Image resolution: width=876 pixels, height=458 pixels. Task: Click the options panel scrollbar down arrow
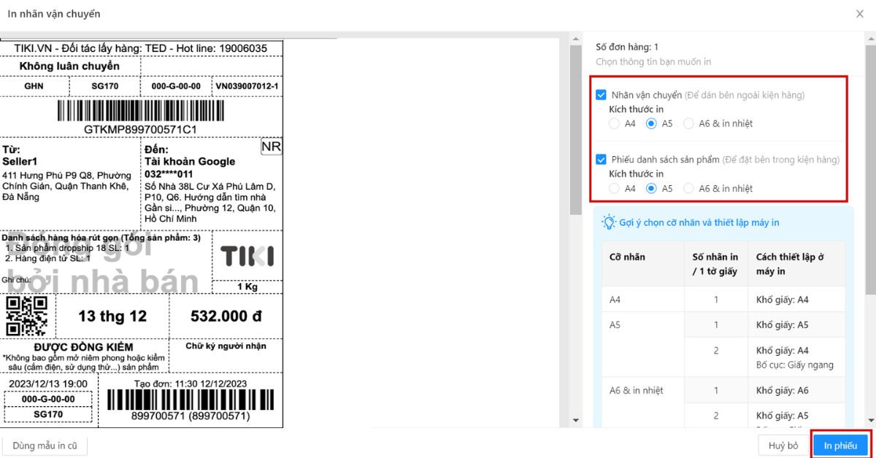pyautogui.click(x=869, y=421)
